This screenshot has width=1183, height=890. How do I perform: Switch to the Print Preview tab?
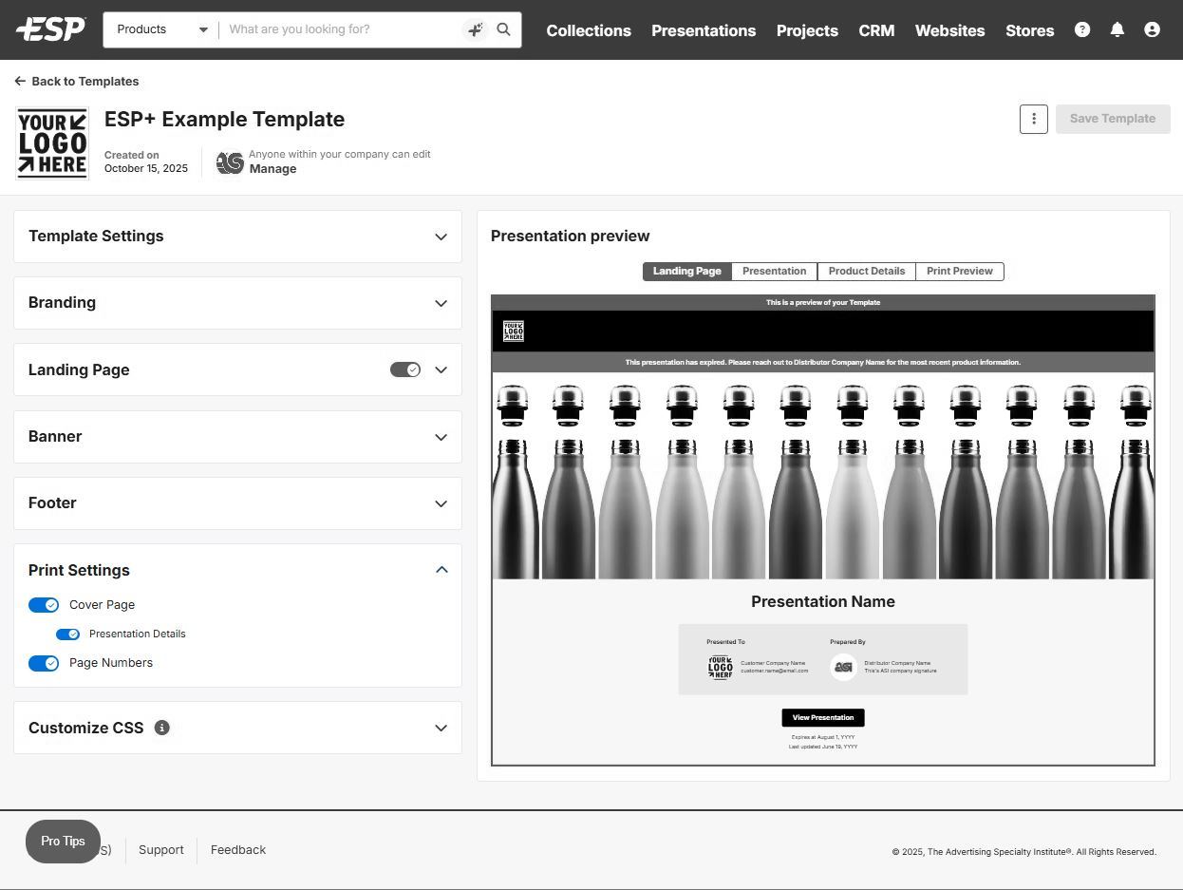959,272
